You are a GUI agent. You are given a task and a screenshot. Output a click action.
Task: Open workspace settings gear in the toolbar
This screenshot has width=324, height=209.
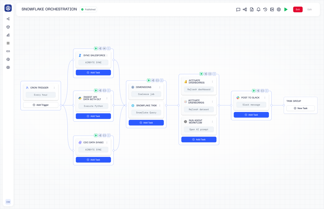(x=279, y=9)
